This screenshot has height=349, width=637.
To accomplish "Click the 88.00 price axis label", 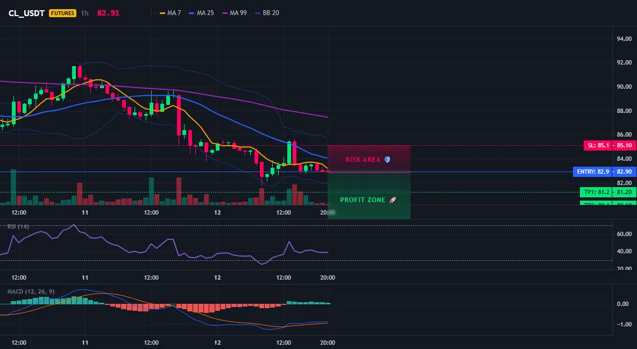I will pyautogui.click(x=625, y=111).
